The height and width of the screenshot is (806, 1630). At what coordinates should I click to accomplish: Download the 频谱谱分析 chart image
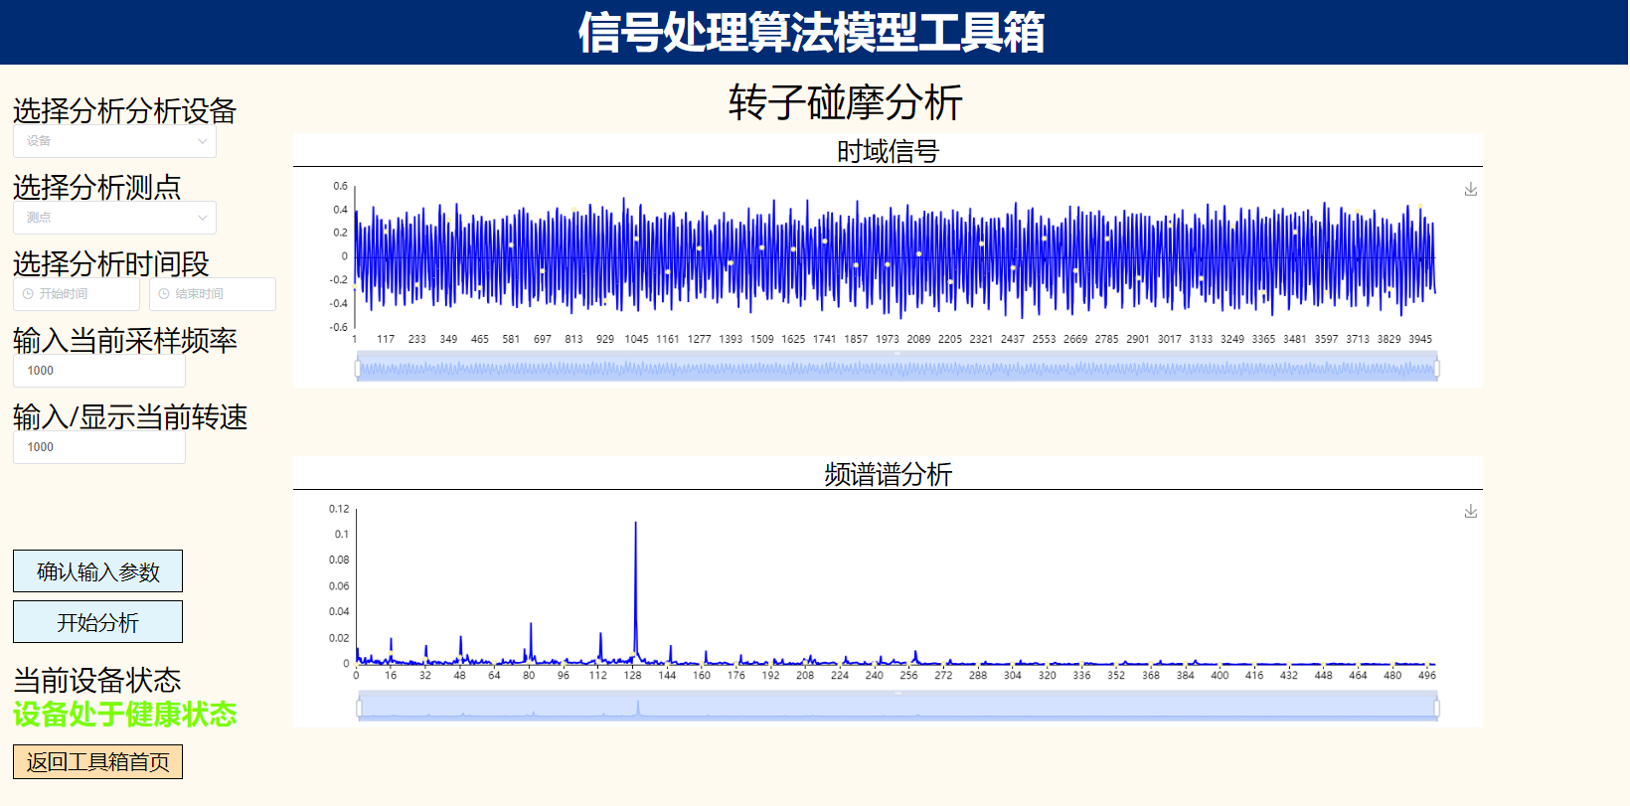click(x=1470, y=512)
